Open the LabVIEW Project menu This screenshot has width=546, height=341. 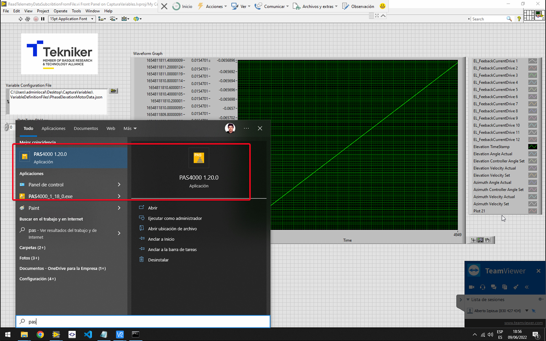click(43, 11)
